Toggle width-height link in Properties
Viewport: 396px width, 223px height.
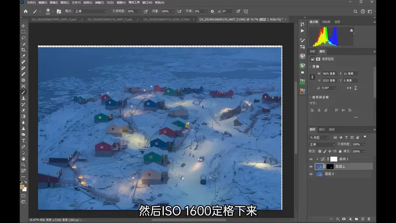tap(312, 77)
